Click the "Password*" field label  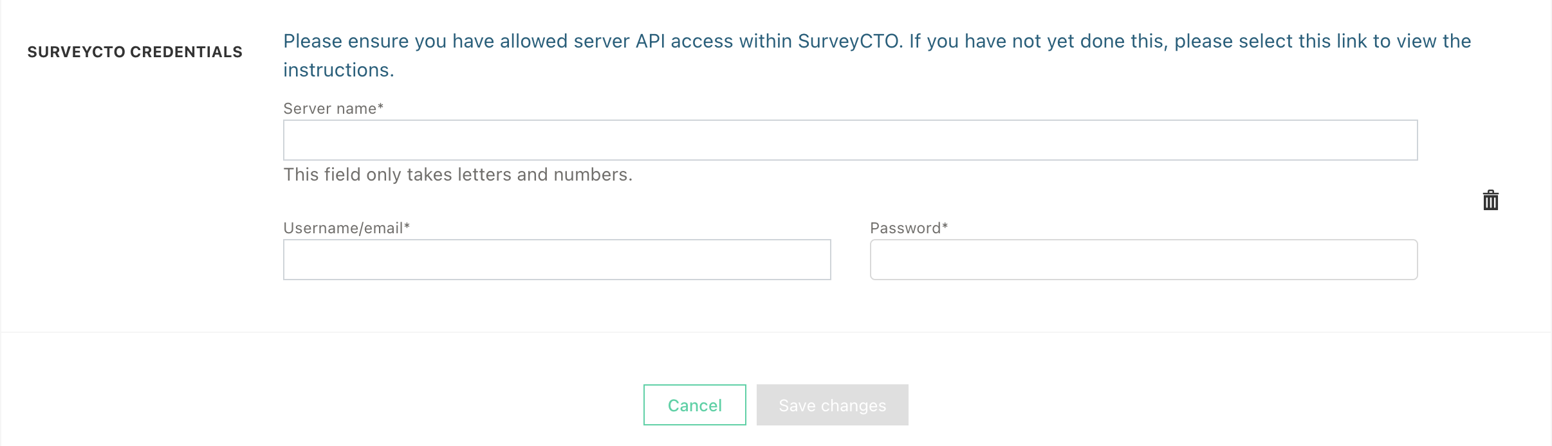coord(909,228)
